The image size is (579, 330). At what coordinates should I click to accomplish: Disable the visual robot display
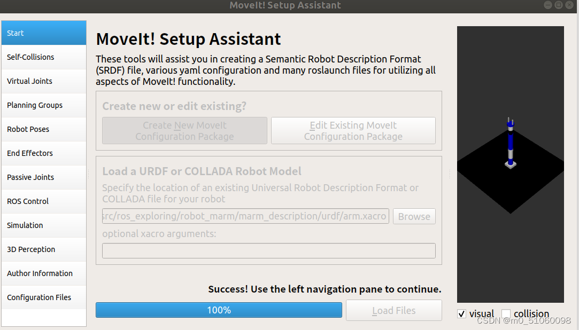tap(461, 314)
